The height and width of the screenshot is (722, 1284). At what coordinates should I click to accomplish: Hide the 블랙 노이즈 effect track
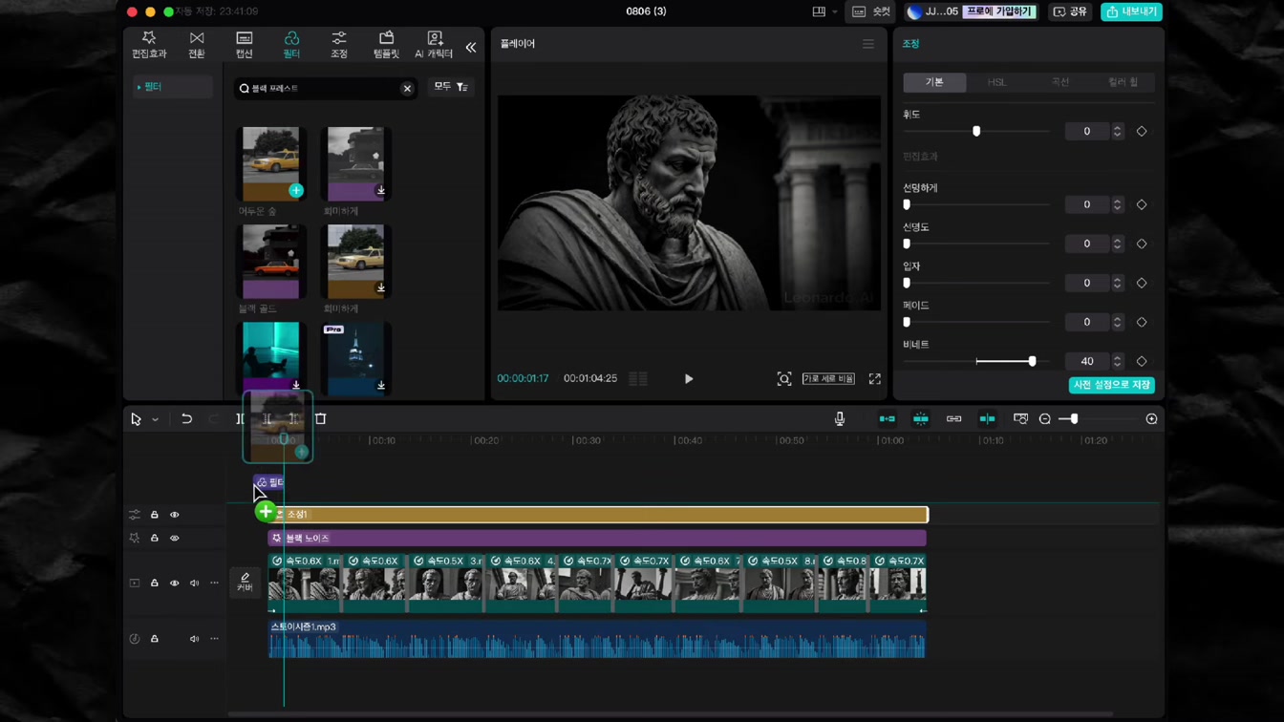[175, 539]
